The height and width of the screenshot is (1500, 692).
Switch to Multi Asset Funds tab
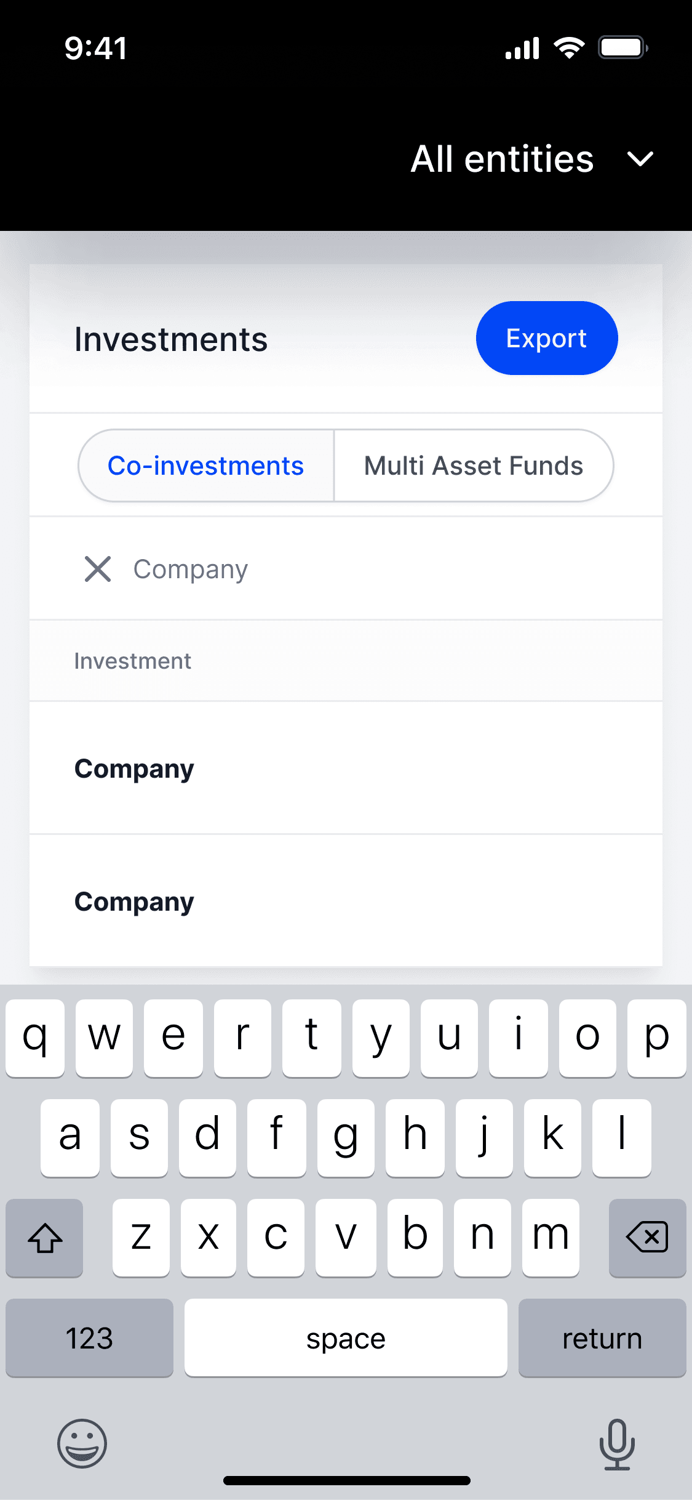[x=473, y=466]
